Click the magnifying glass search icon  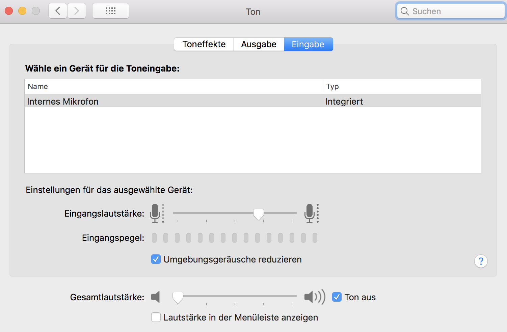(x=404, y=11)
